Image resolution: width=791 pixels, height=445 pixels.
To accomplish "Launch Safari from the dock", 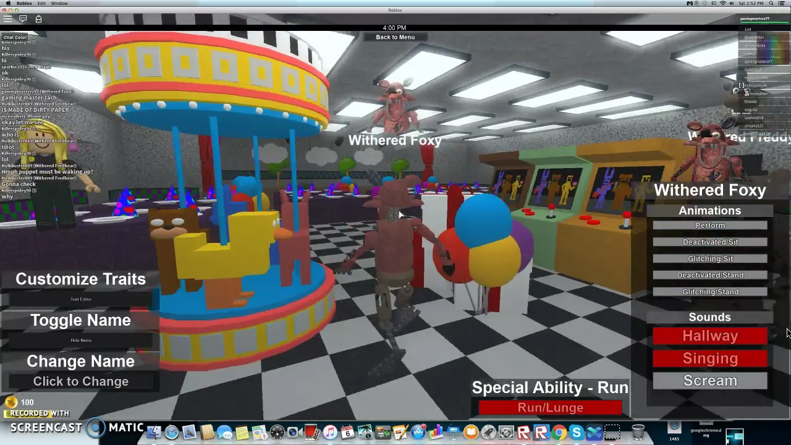I will point(172,433).
